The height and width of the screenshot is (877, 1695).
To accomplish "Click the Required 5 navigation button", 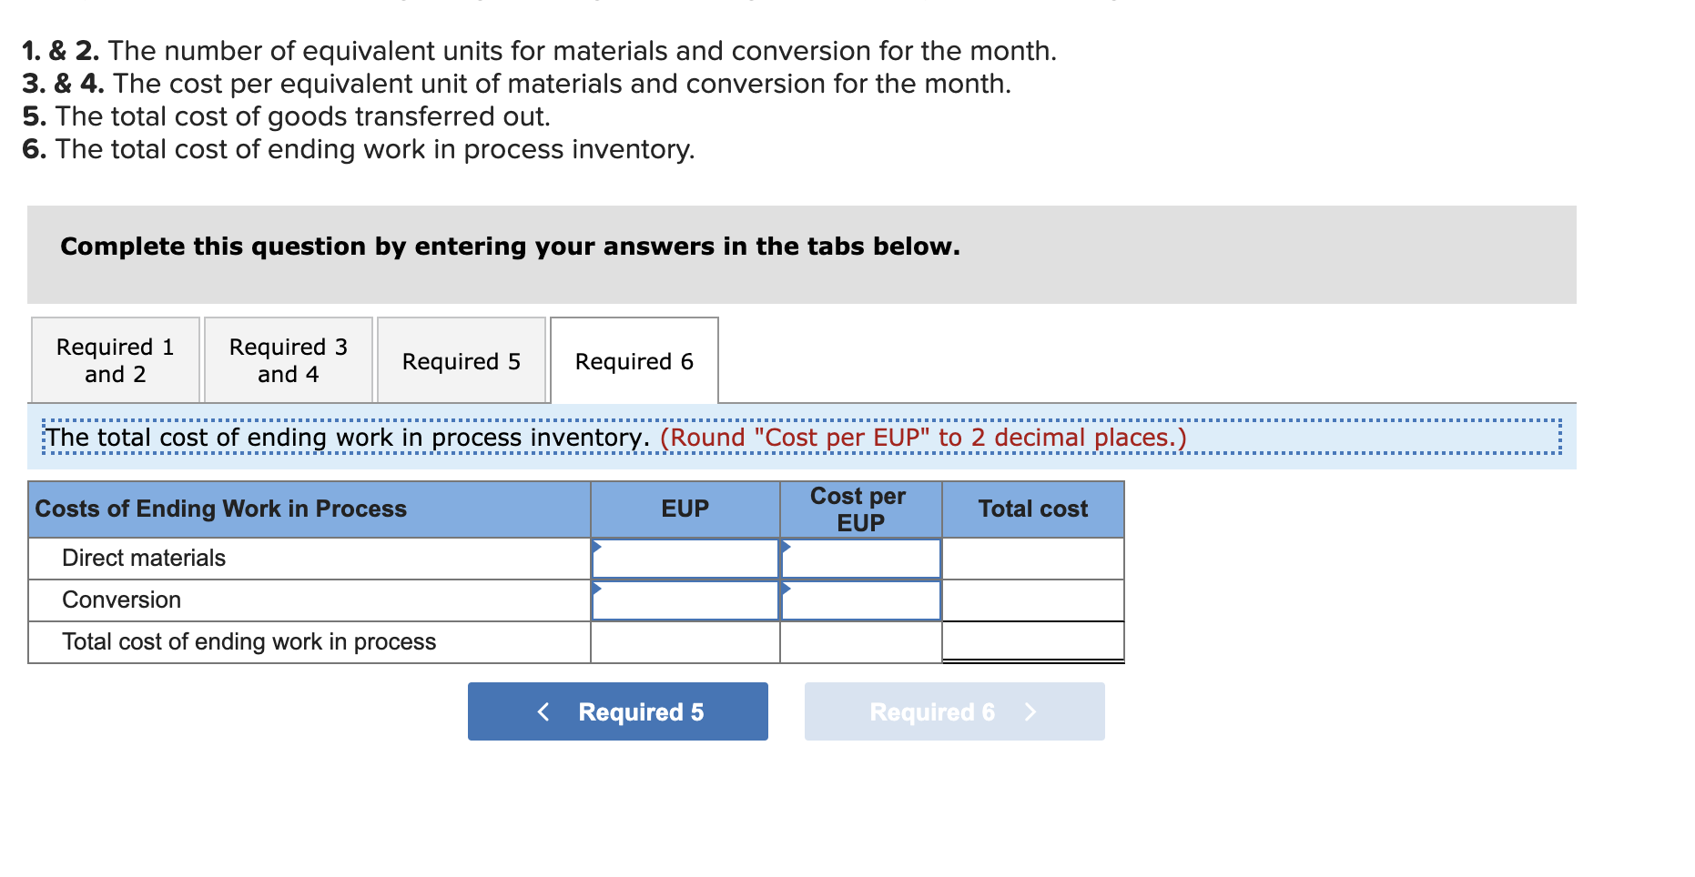I will tap(617, 711).
